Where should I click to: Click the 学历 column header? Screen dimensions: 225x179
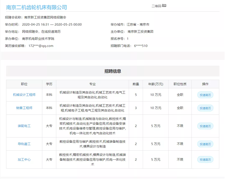coord(49,84)
